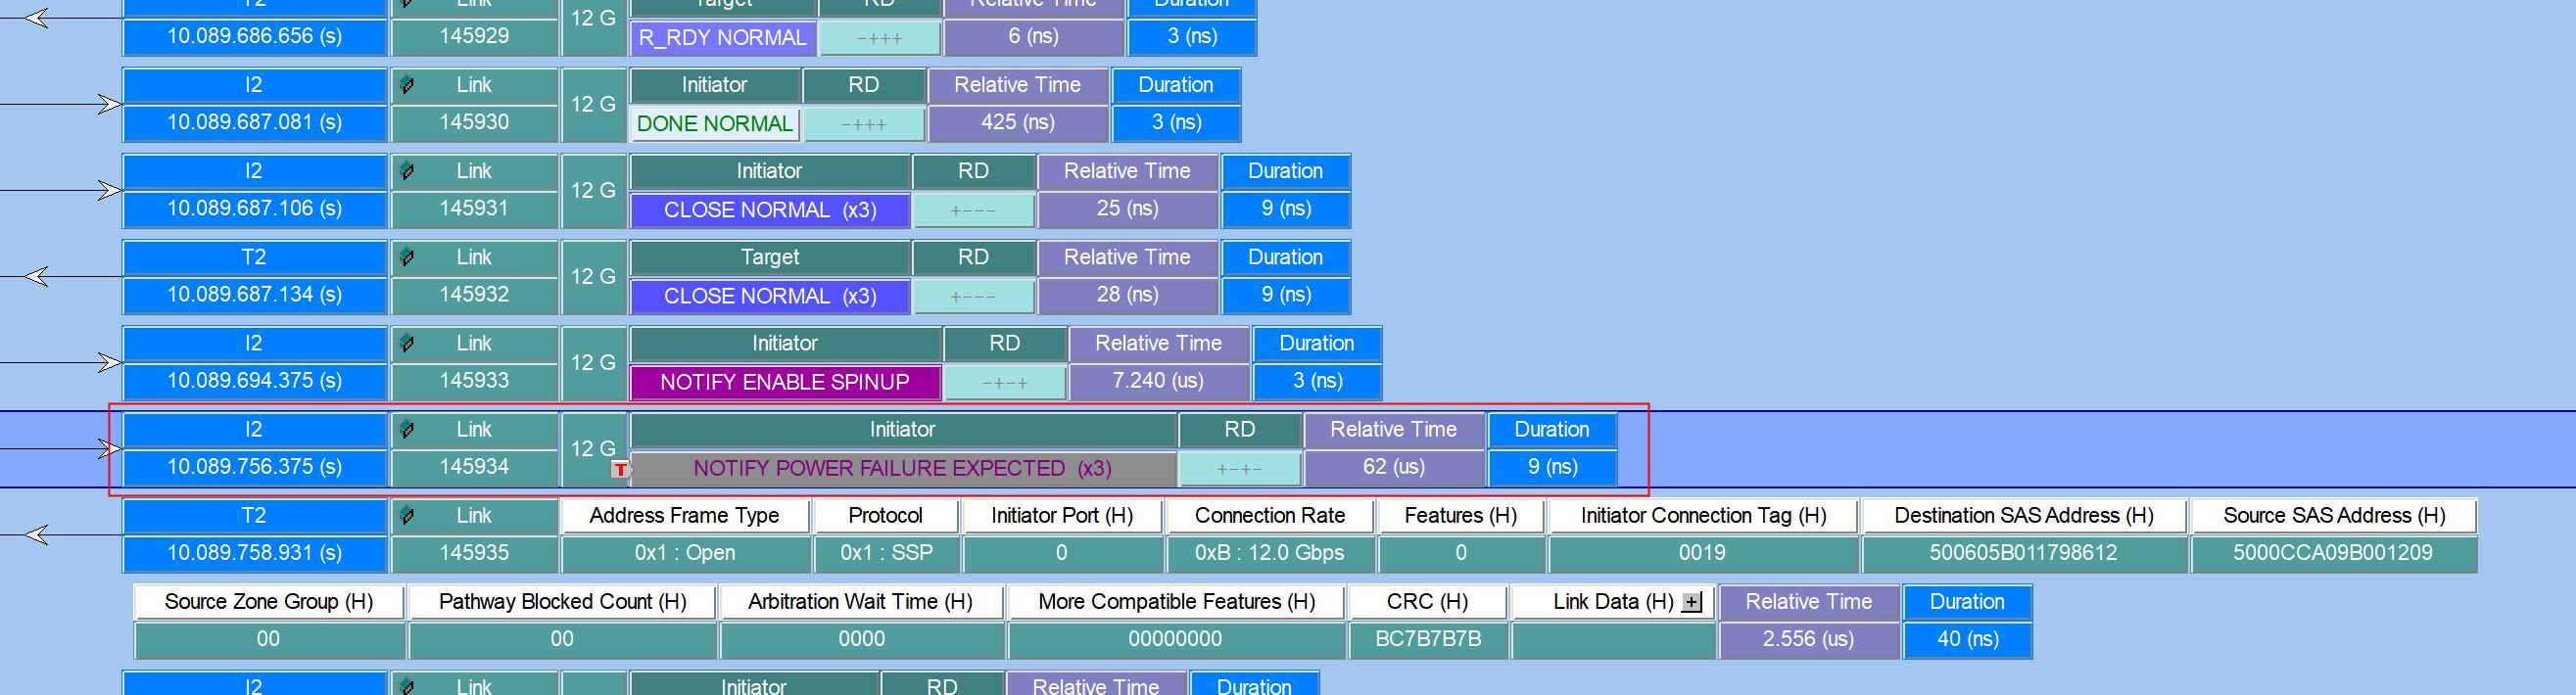The width and height of the screenshot is (2576, 695).
Task: Select More Compatible Features value 00000000
Action: [x=1176, y=639]
